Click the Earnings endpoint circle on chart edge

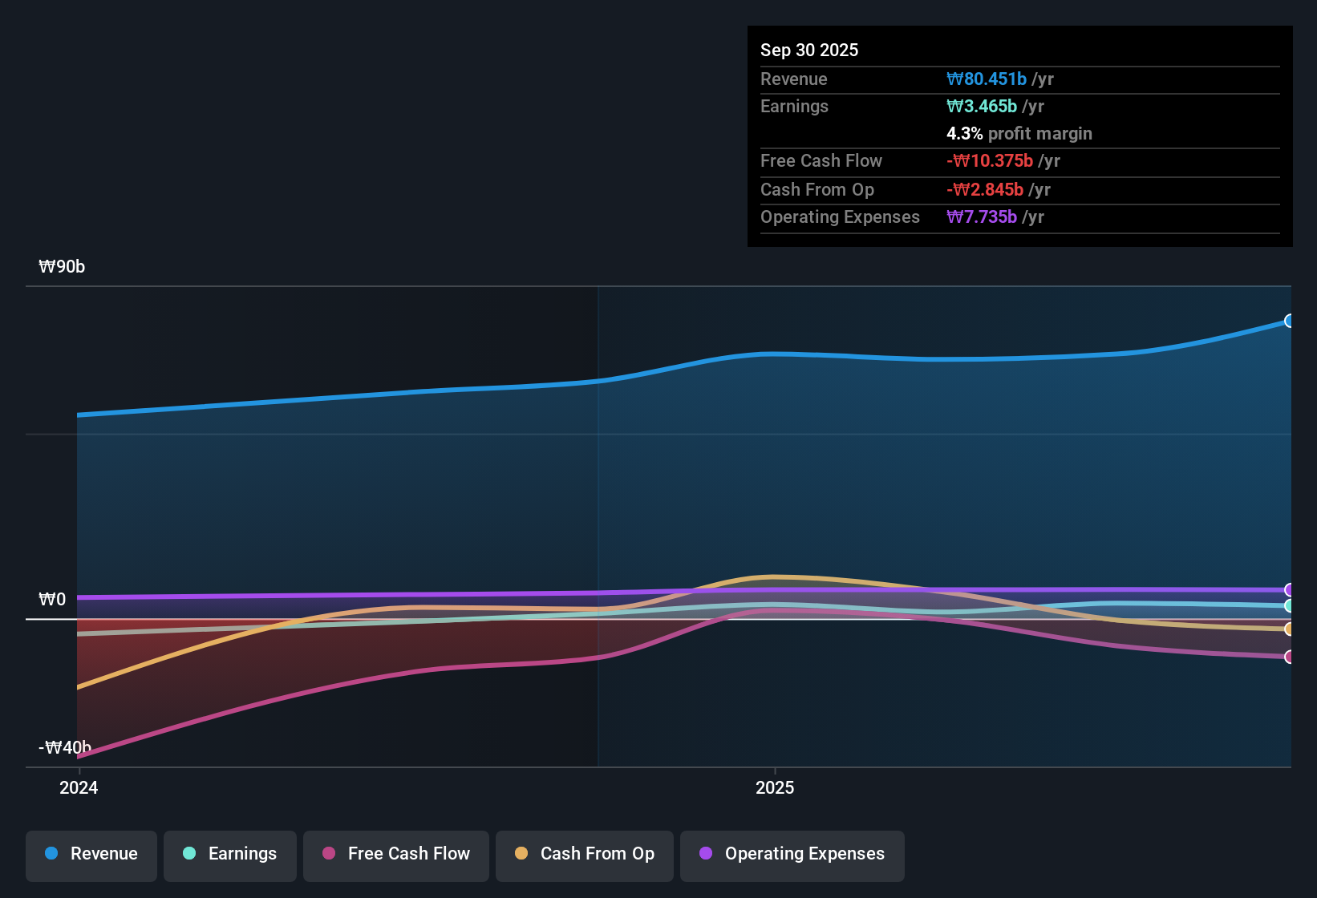coord(1289,607)
